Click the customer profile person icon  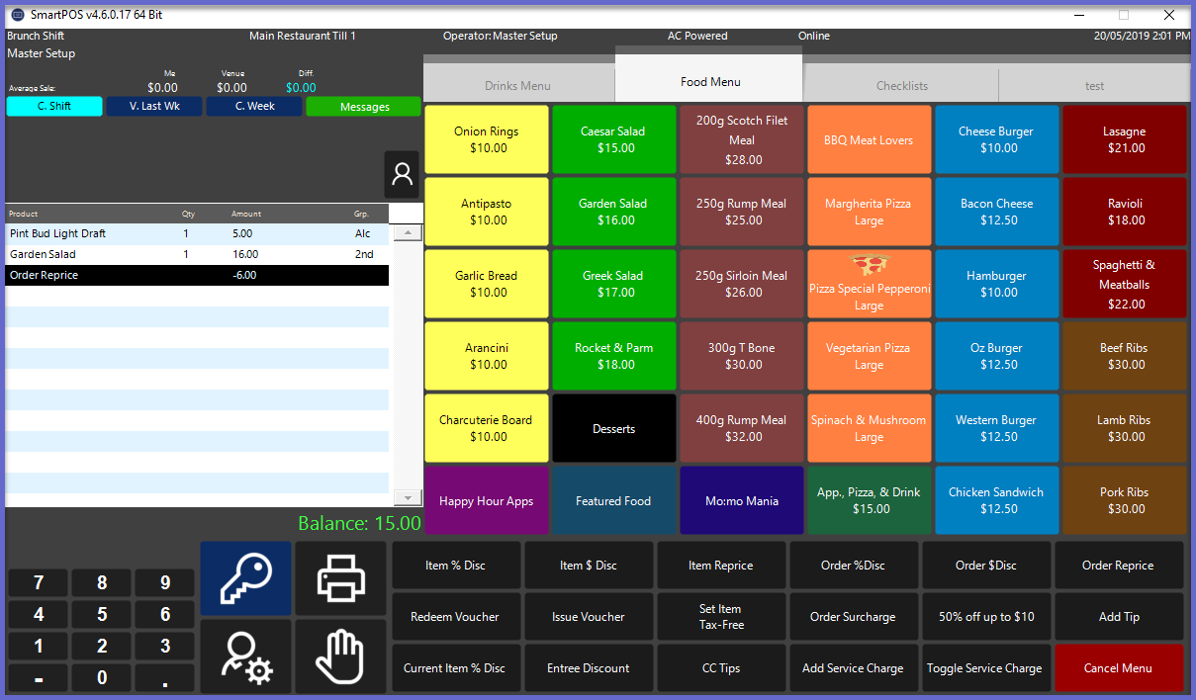402,175
